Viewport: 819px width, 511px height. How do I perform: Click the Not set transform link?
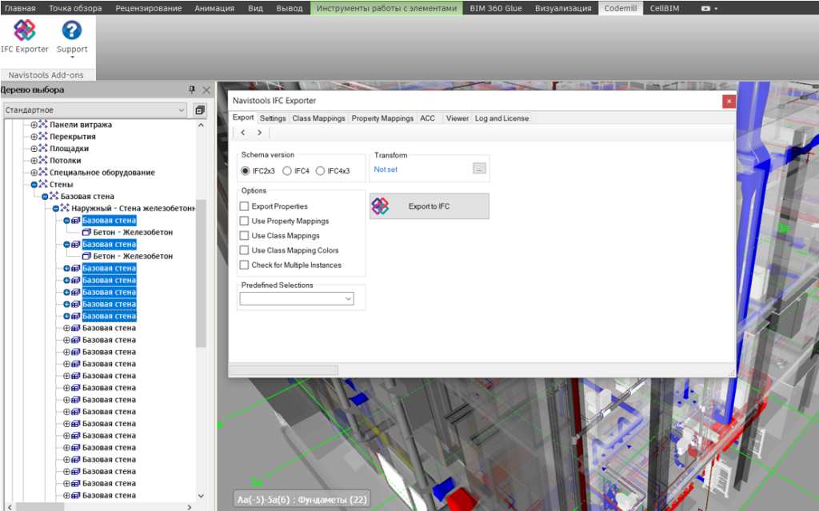coord(386,170)
